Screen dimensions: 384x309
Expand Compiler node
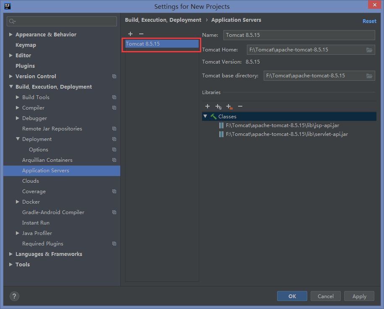[x=17, y=108]
